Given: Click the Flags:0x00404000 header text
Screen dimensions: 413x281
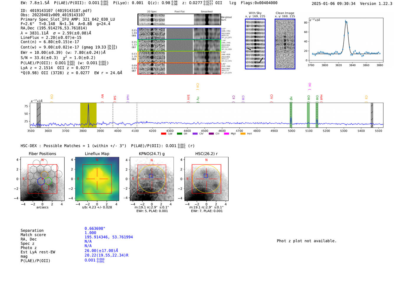Looking at the screenshot, I should tap(259, 3).
